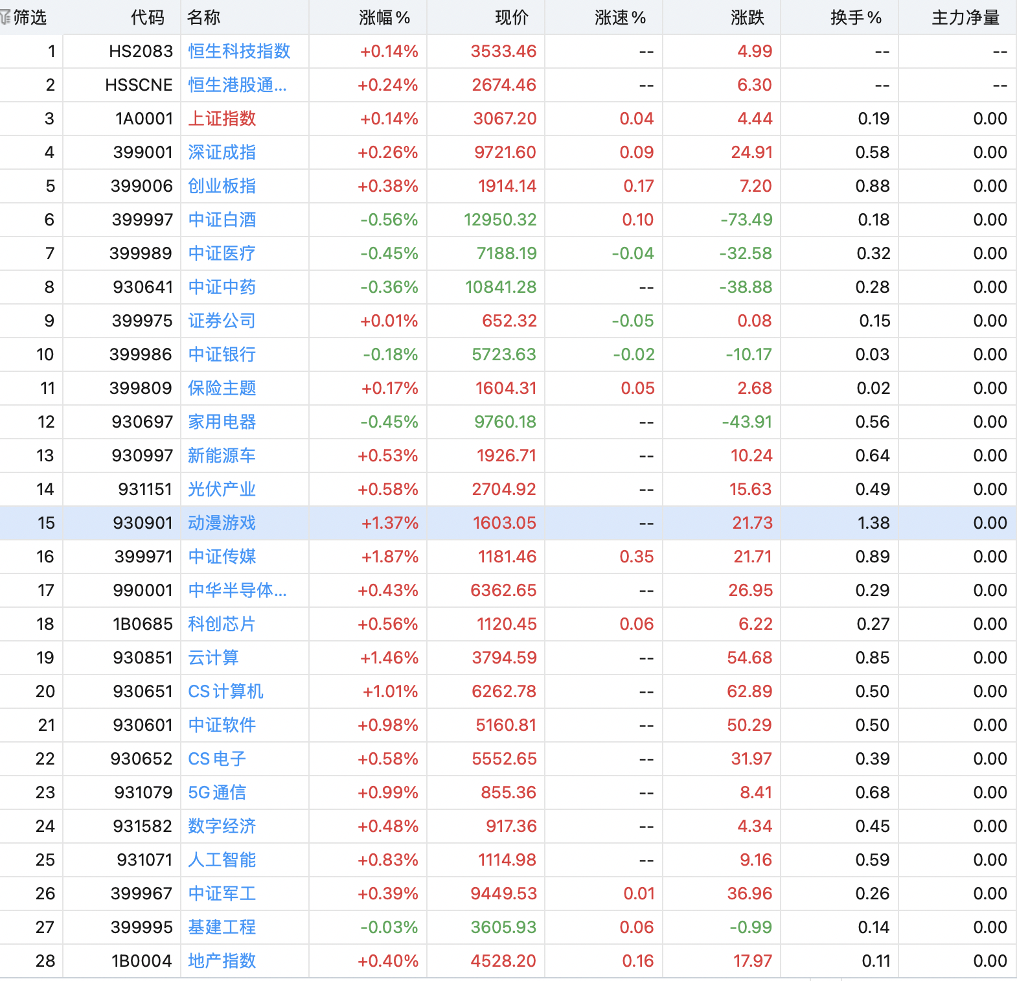Viewport: 1017px width, 981px height.
Task: Sort by the 涨幅% column header
Action: (x=384, y=17)
